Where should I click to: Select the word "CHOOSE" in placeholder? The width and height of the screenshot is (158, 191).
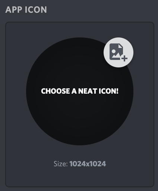point(56,91)
